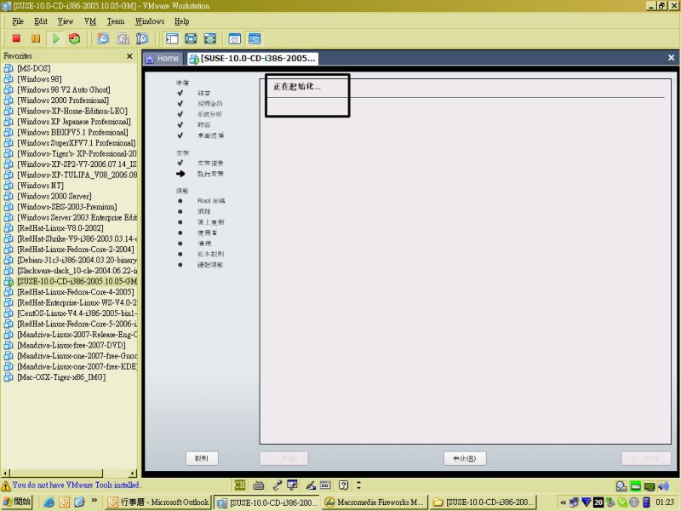Suspend the virtual machine with the pause icon
This screenshot has height=511, width=681.
click(x=36, y=38)
